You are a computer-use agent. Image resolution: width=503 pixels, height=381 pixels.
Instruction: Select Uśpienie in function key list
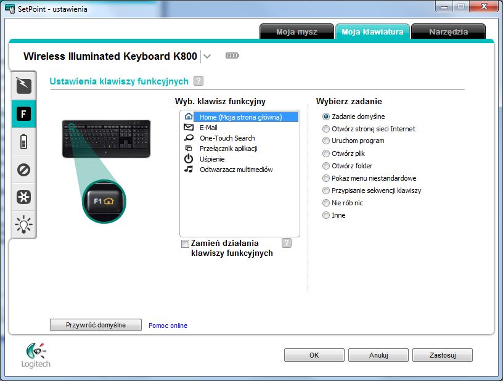[240, 159]
